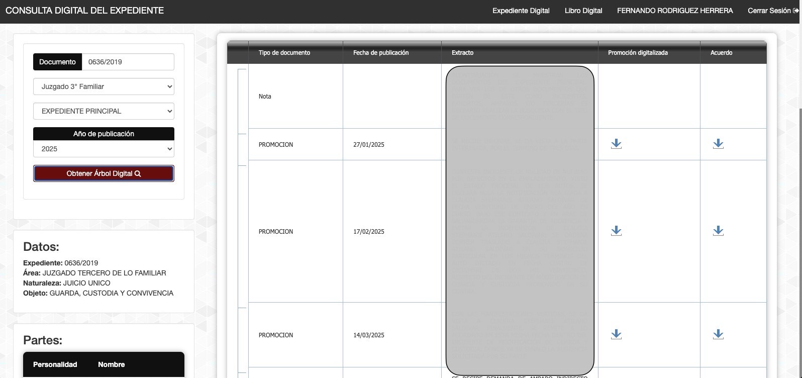Image resolution: width=802 pixels, height=378 pixels.
Task: Download acuerdo for 14/03/2025 promotion
Action: [x=718, y=335]
